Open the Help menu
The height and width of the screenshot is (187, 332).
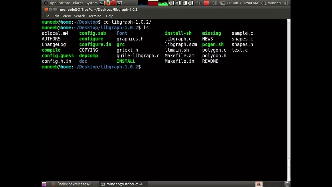pos(109,16)
